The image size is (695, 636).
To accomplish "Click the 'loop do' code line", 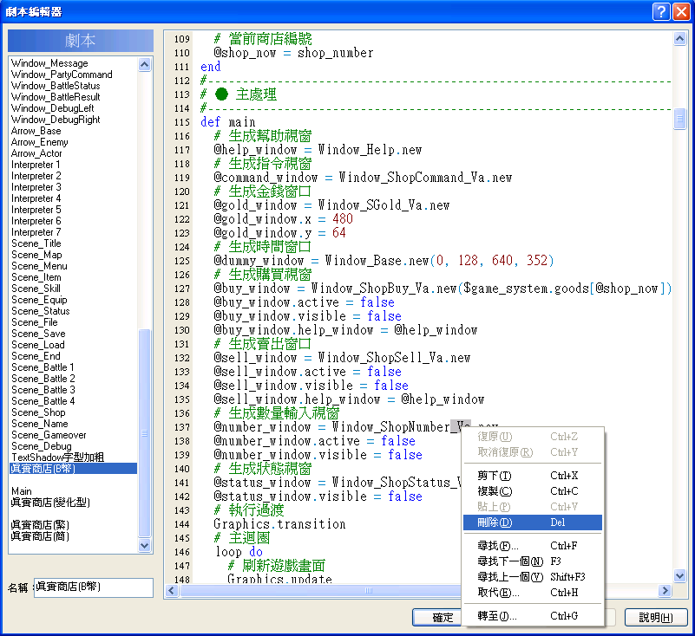I will [239, 552].
